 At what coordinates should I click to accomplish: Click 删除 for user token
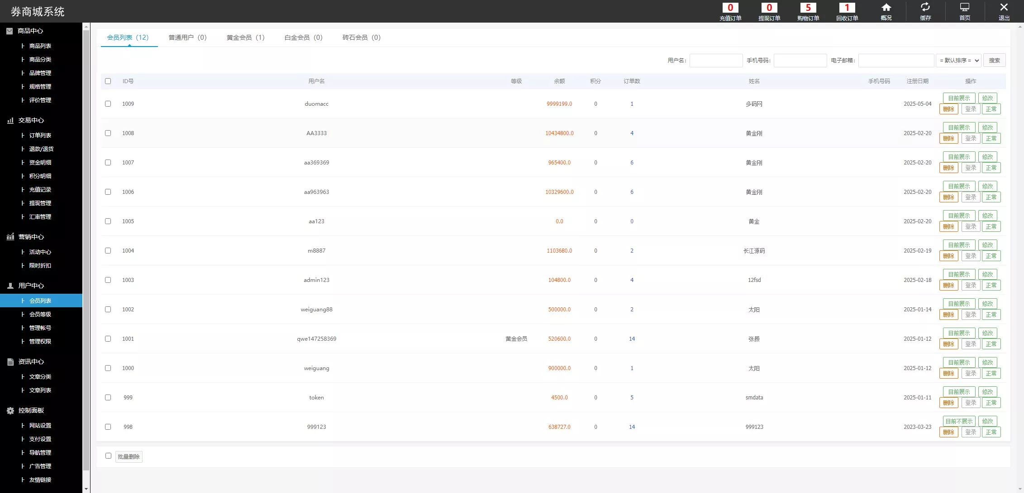coord(948,403)
